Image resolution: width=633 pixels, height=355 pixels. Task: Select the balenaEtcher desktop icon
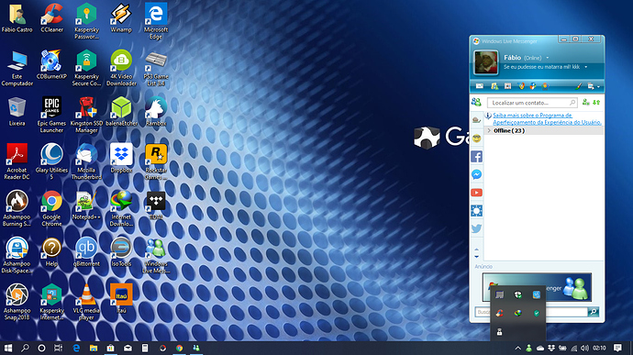coord(121,112)
